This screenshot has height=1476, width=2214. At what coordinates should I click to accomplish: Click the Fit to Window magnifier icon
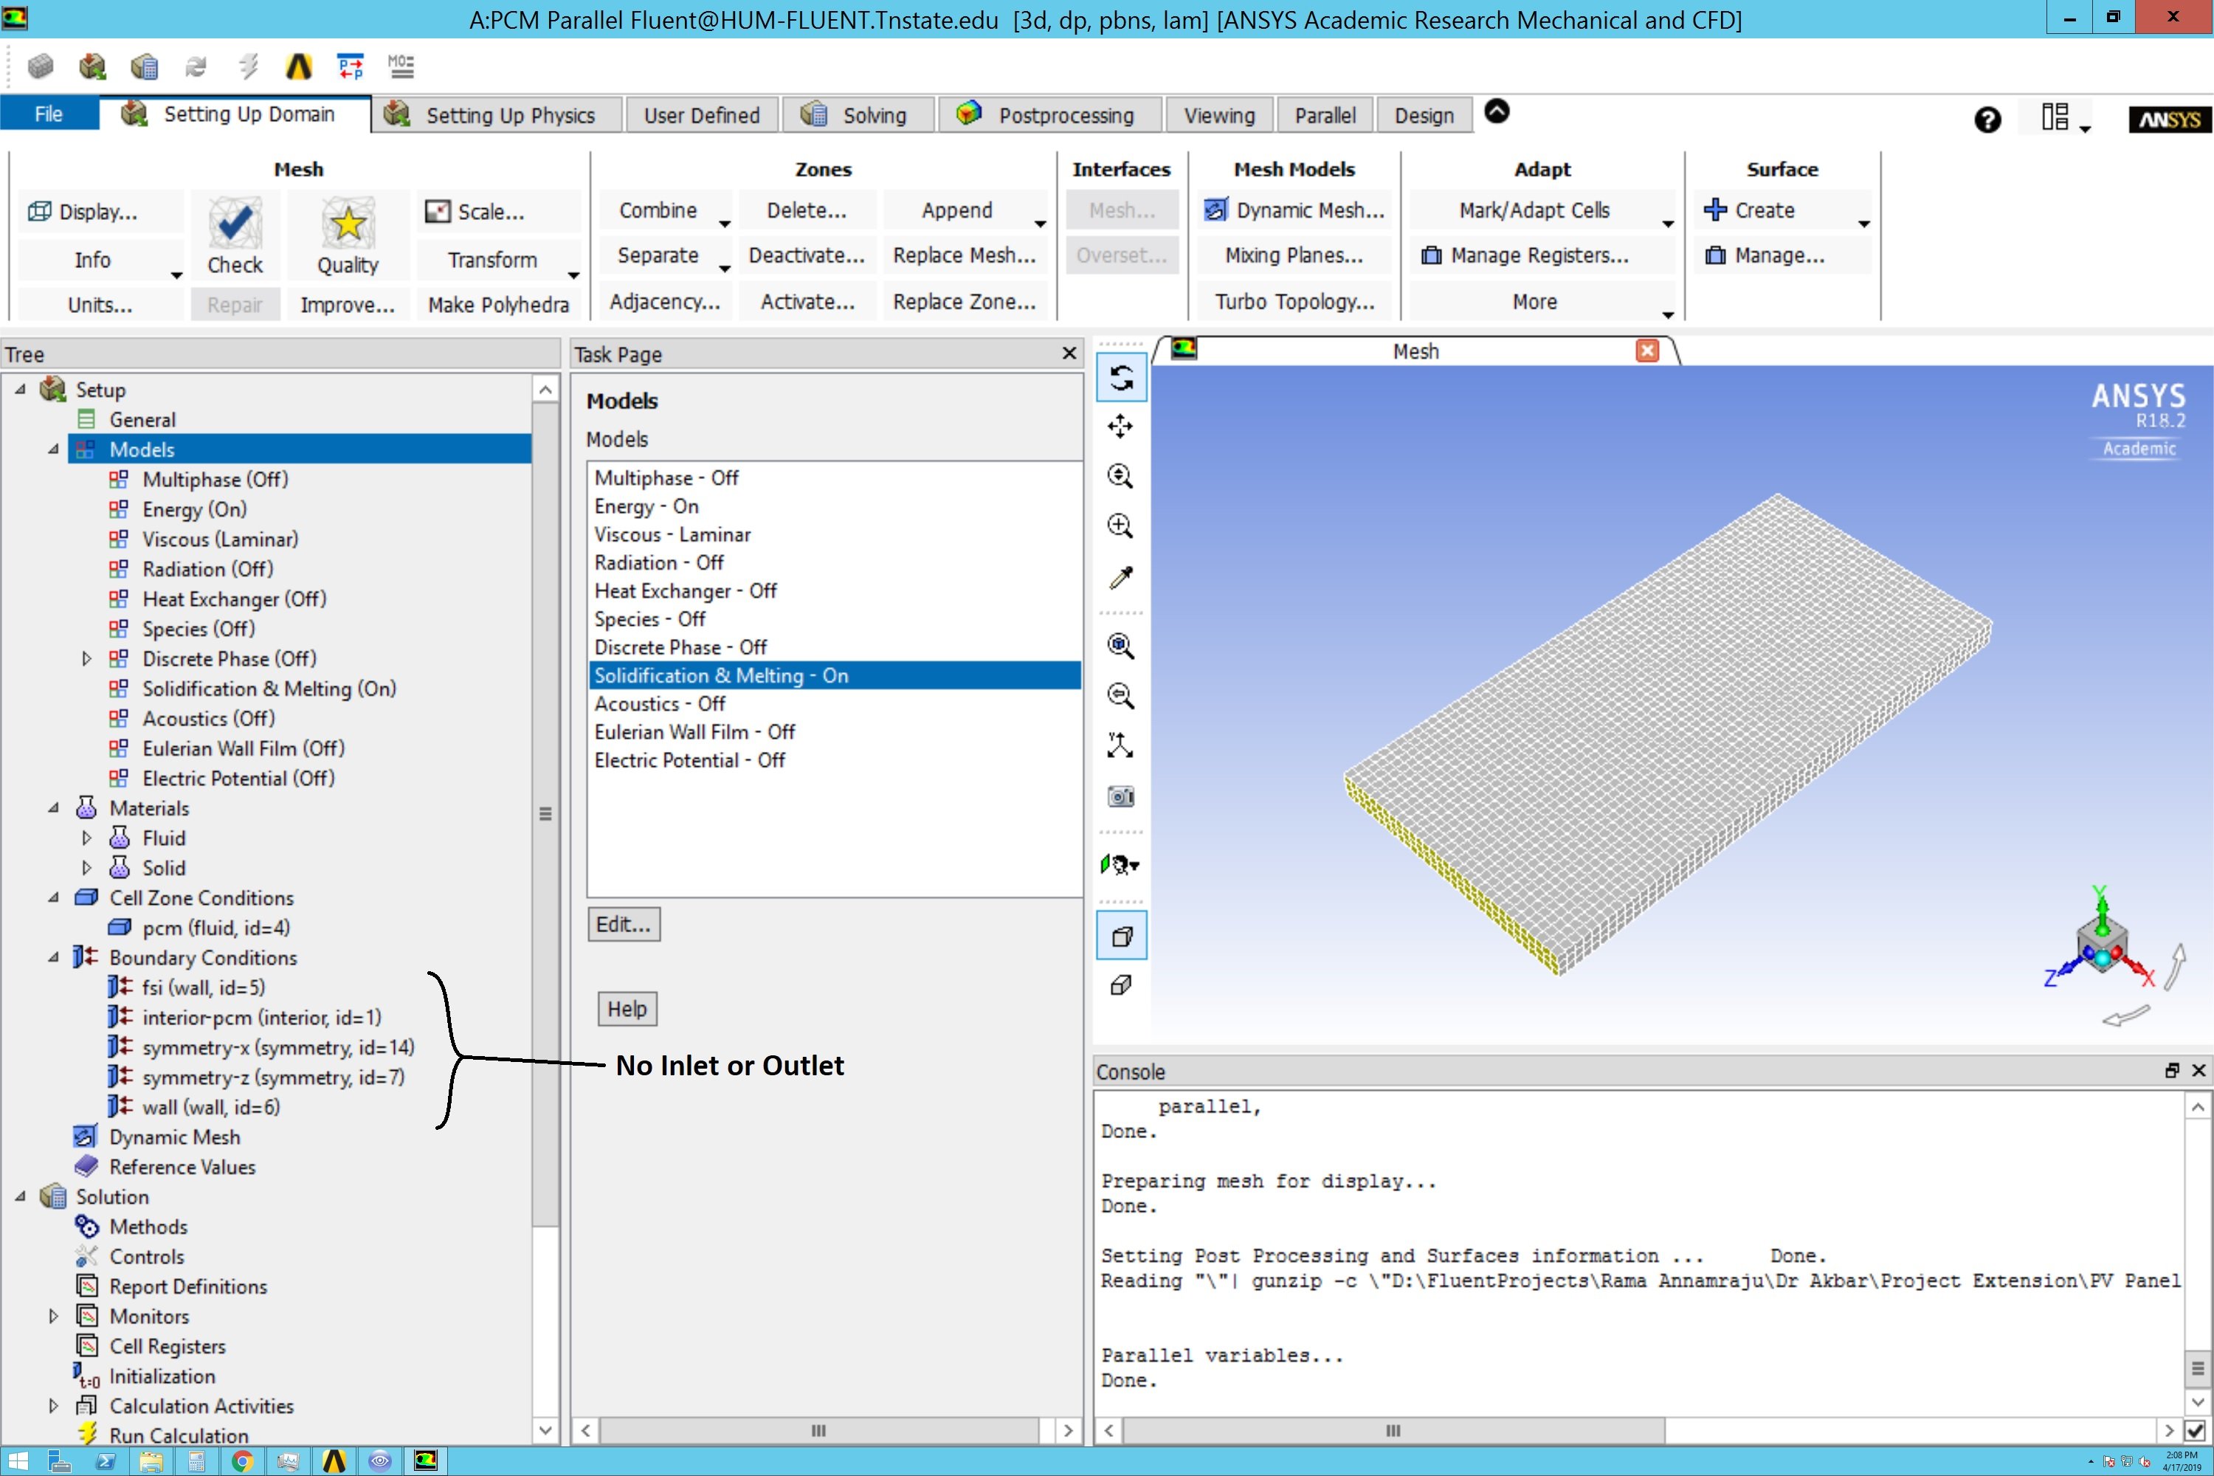click(x=1120, y=646)
